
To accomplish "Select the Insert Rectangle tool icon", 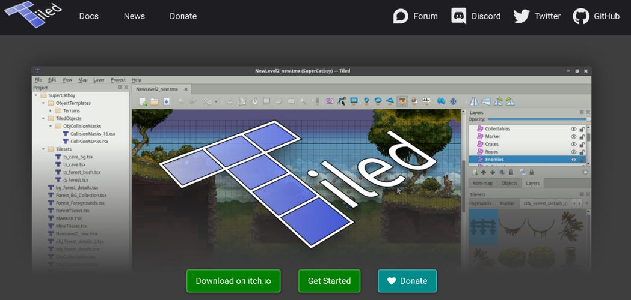I will click(x=354, y=101).
